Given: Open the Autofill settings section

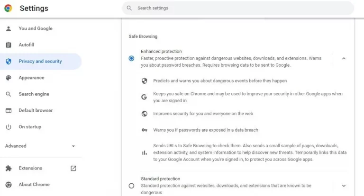Looking at the screenshot, I should tap(41, 45).
